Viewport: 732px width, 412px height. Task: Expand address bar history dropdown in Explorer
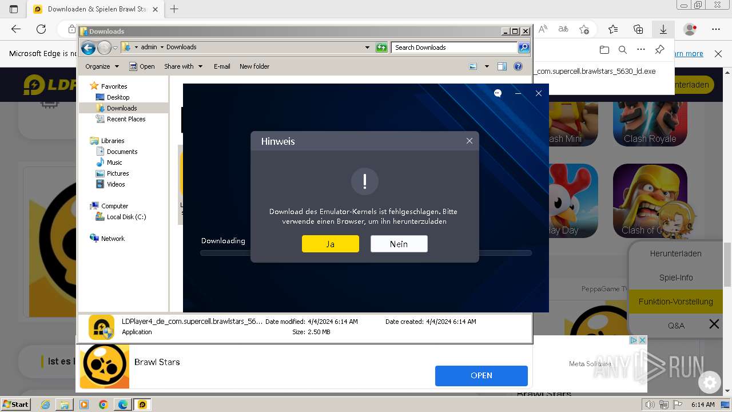(367, 47)
